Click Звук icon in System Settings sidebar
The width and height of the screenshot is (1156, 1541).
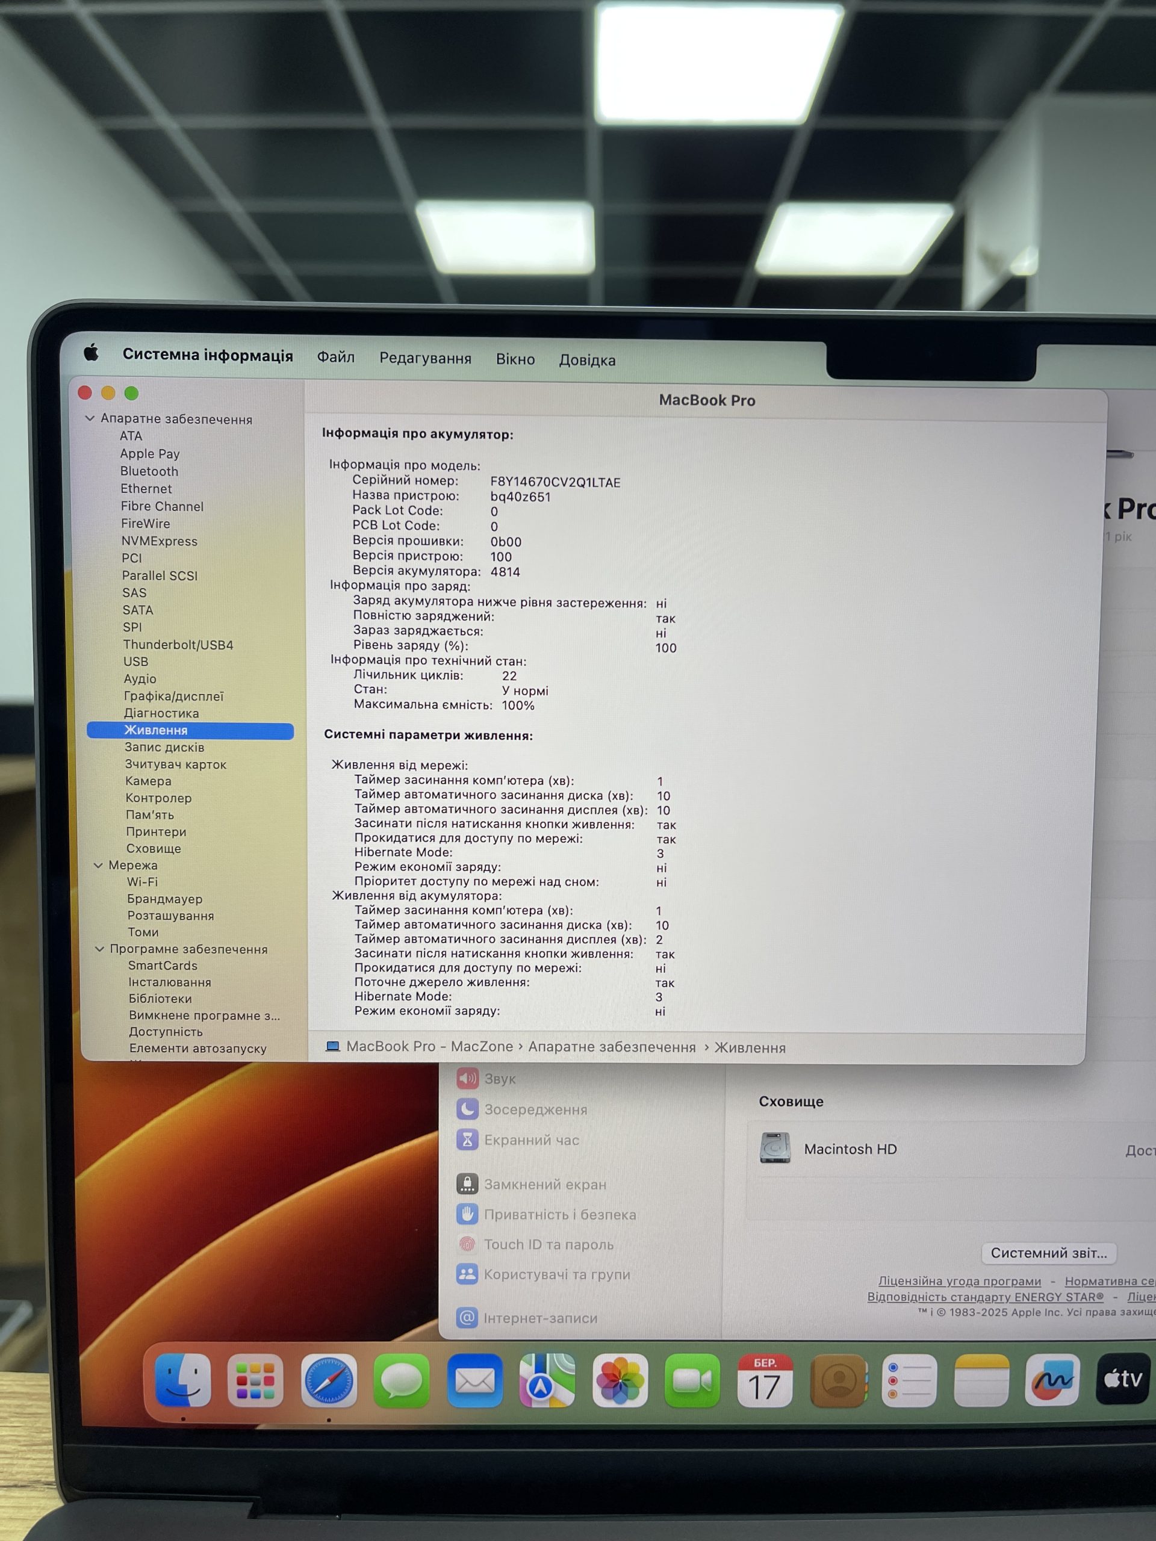coord(467,1079)
